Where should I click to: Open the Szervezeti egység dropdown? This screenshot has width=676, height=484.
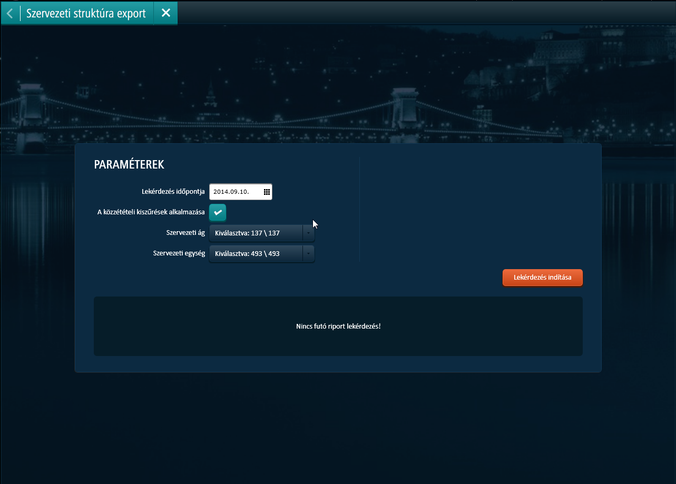pyautogui.click(x=262, y=253)
